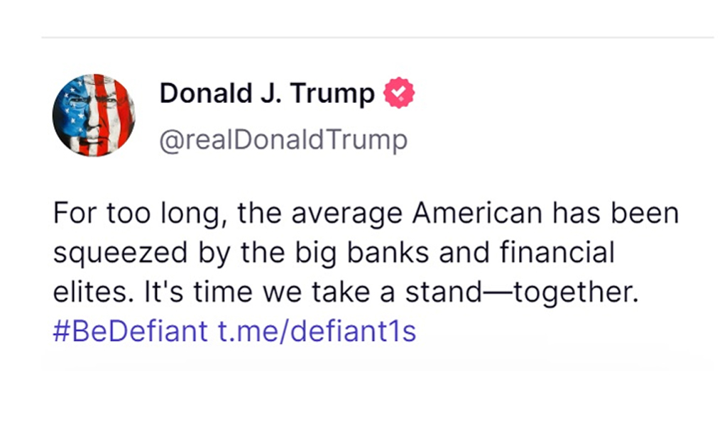Open the #BeDefiant hashtag
The height and width of the screenshot is (438, 727).
(131, 331)
